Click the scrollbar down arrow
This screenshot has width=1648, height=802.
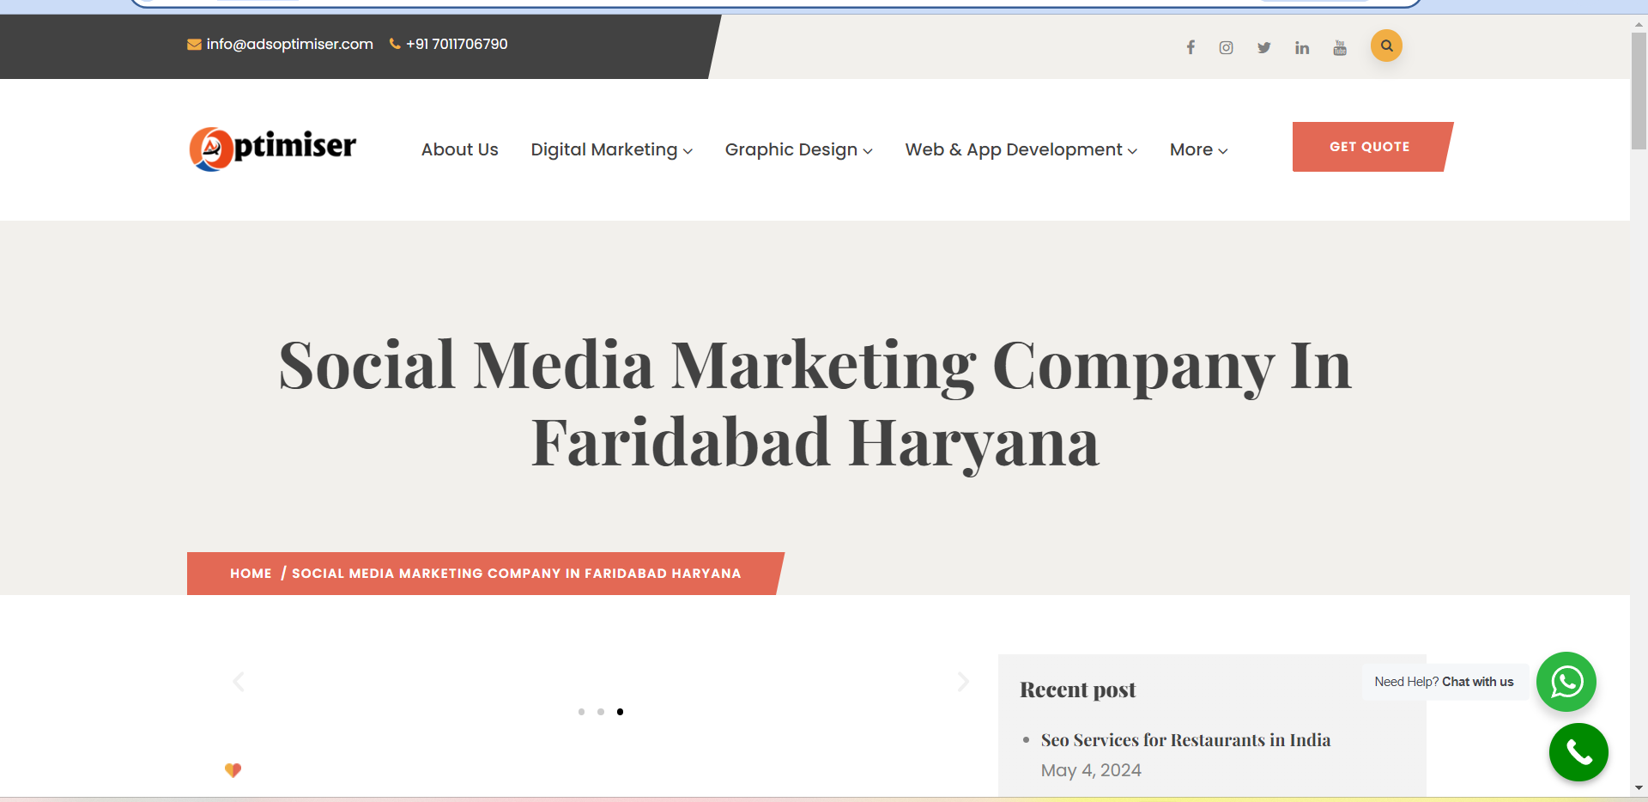(1639, 787)
